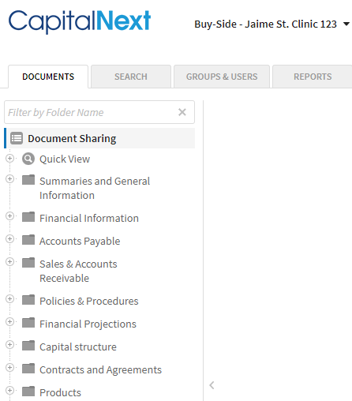This screenshot has height=401, width=352.
Task: Click the Document Sharing list icon
Action: tap(17, 138)
